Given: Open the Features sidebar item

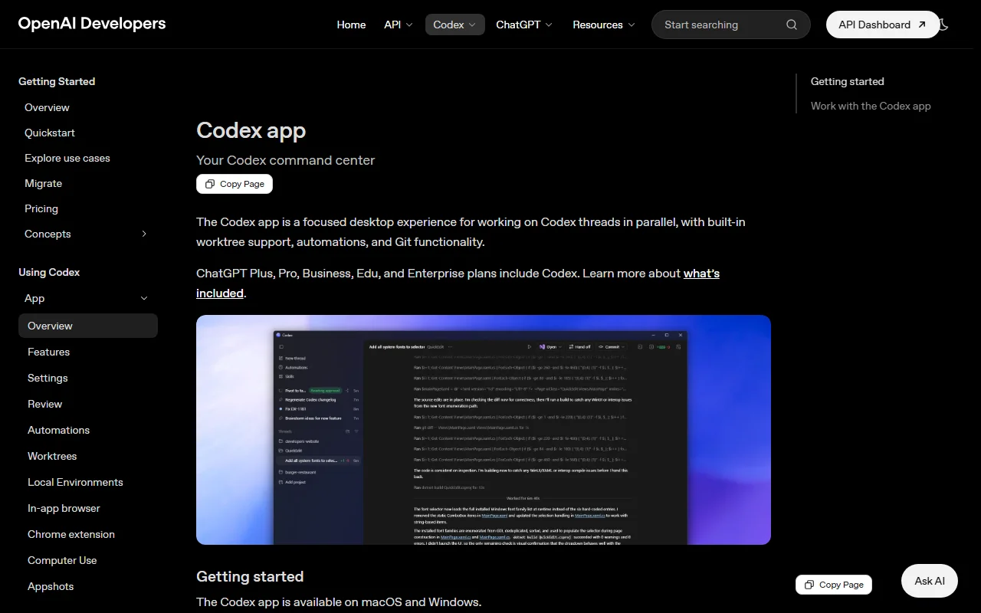Looking at the screenshot, I should tap(48, 352).
